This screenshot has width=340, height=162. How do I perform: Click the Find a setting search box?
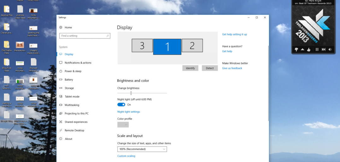(85, 36)
